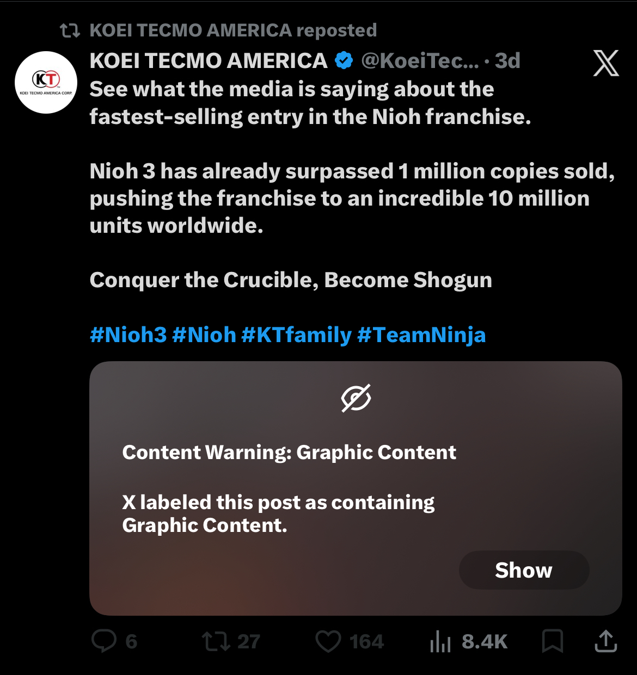Click the crossed-out eye hidden content icon
Viewport: 637px width, 675px height.
tap(356, 398)
